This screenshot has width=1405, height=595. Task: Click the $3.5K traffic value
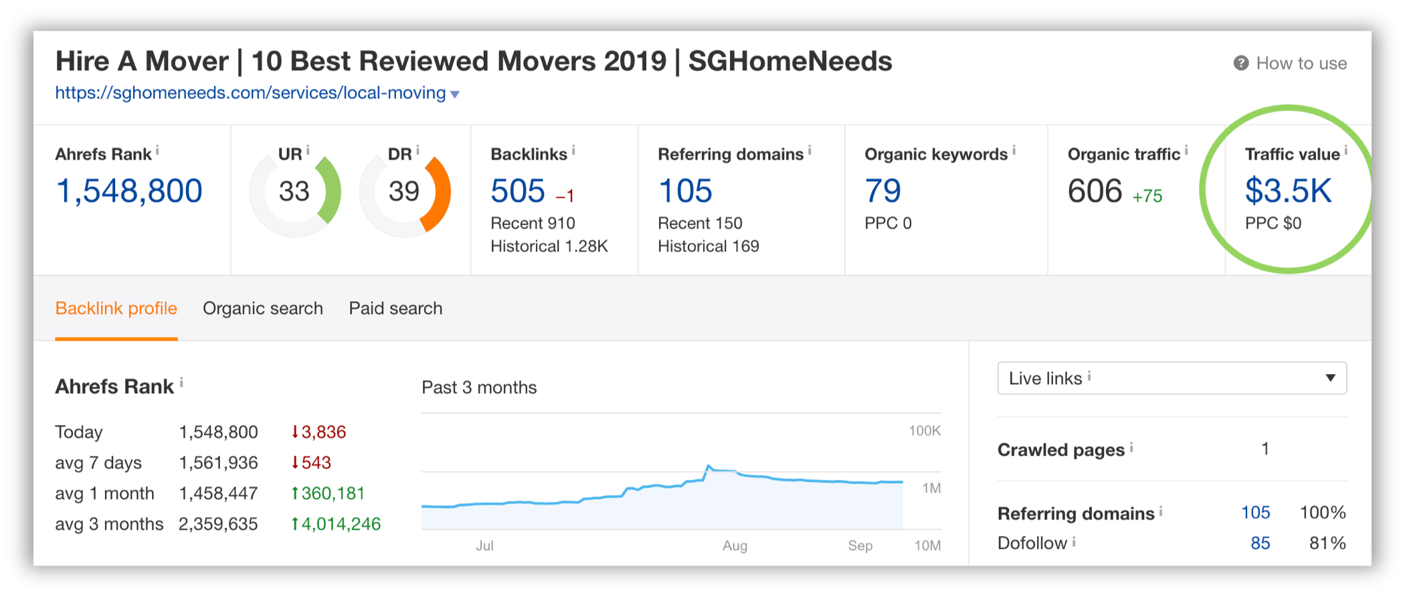pos(1289,191)
